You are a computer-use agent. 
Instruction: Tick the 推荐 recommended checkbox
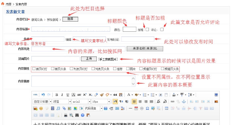(115, 68)
